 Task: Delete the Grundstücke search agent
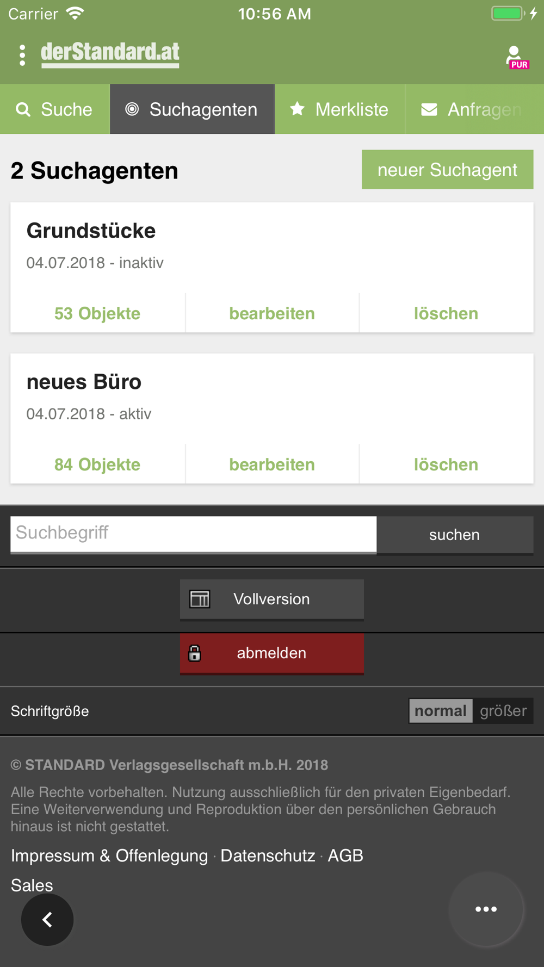pos(446,313)
